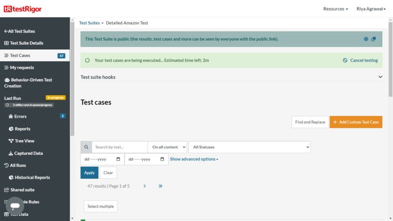Click the sidebar vertical scrollbar
The height and width of the screenshot is (221, 393).
point(72,79)
